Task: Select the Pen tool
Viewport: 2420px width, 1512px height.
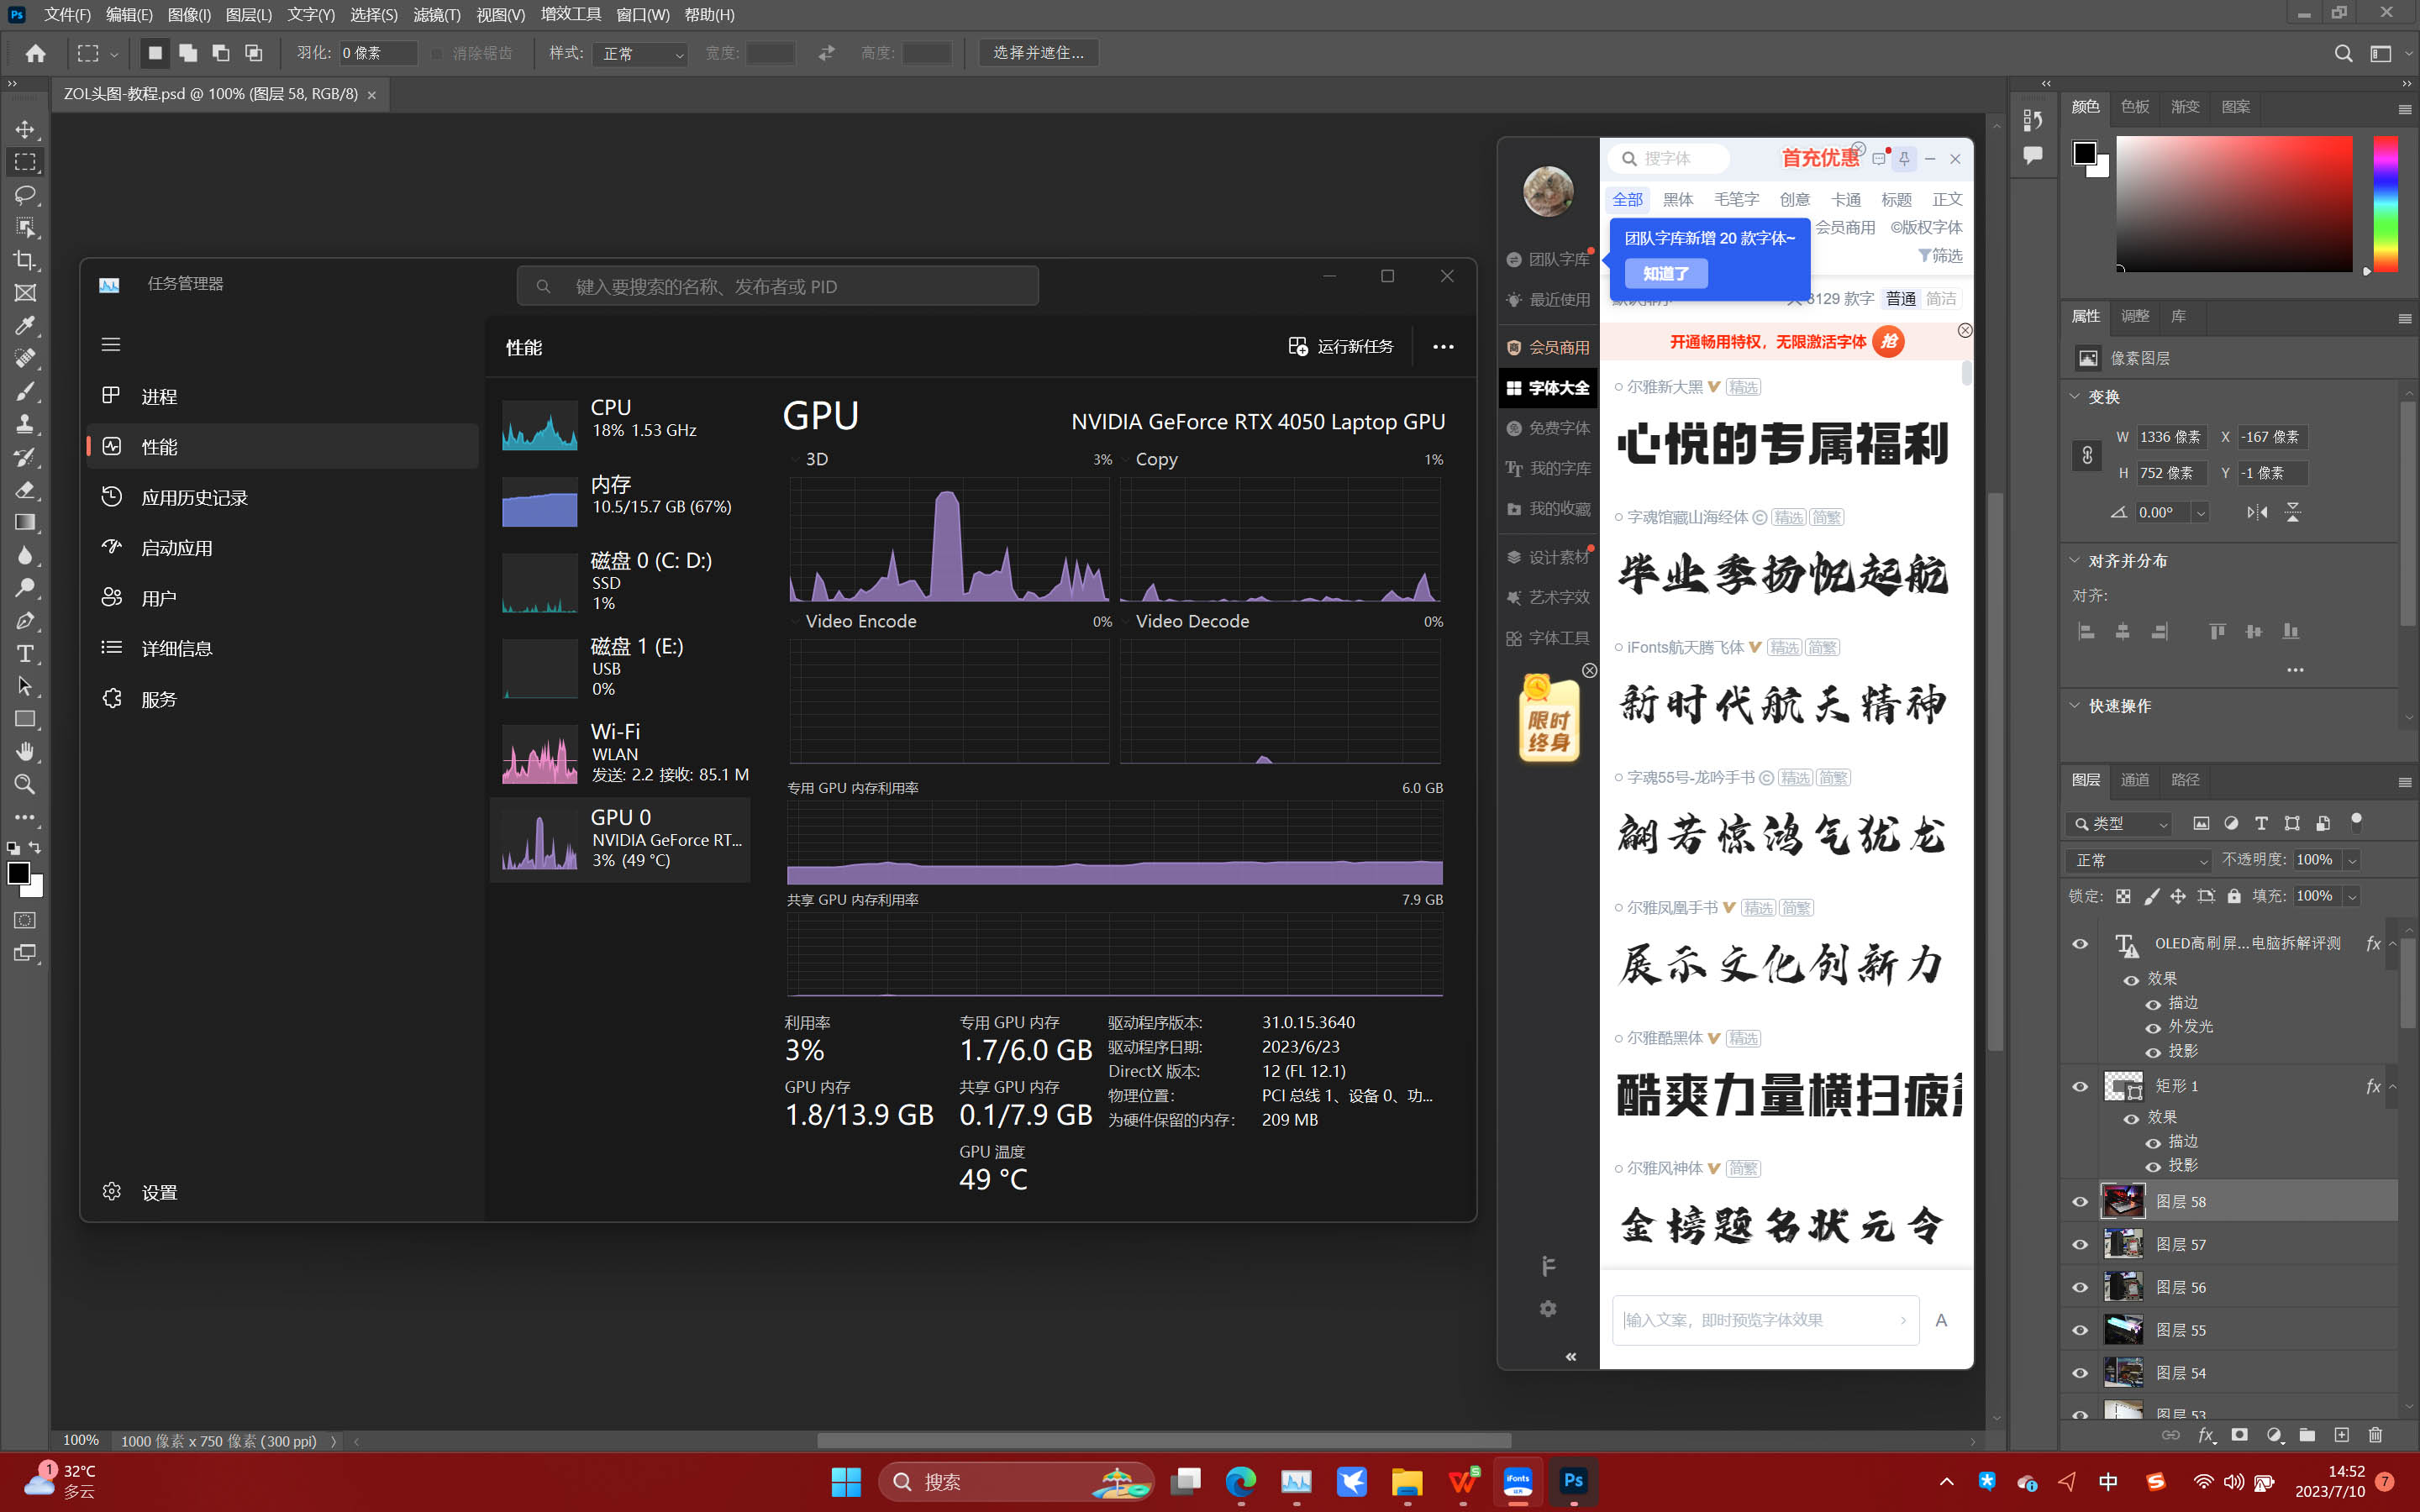Action: pyautogui.click(x=25, y=620)
